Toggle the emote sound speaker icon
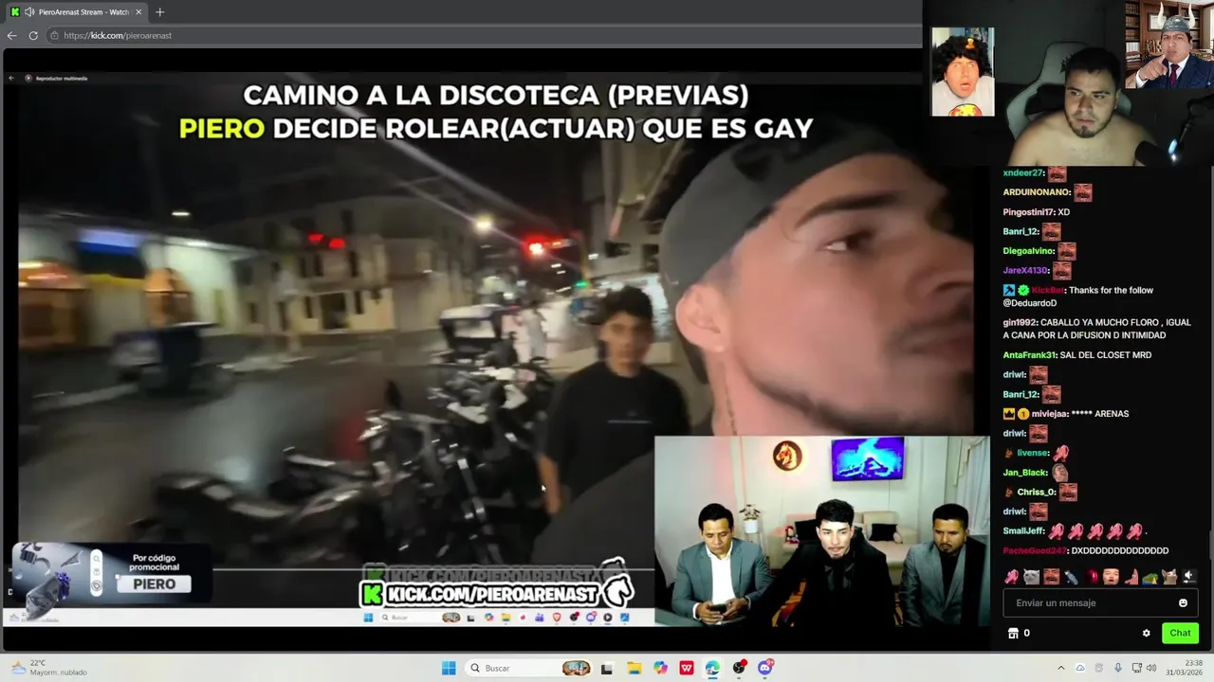Screen dimensions: 1214x682 (1189, 576)
